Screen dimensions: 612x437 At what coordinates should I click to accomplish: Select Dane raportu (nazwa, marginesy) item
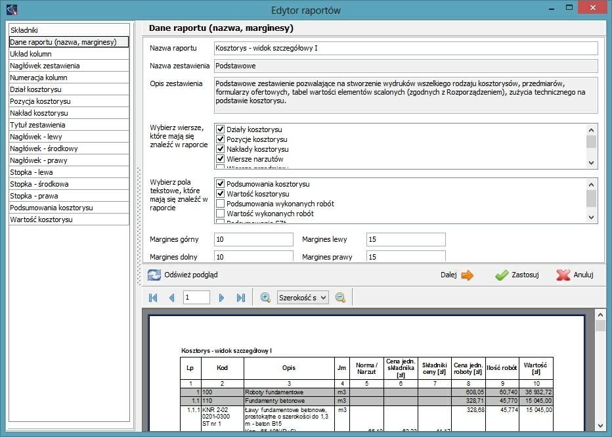click(69, 42)
